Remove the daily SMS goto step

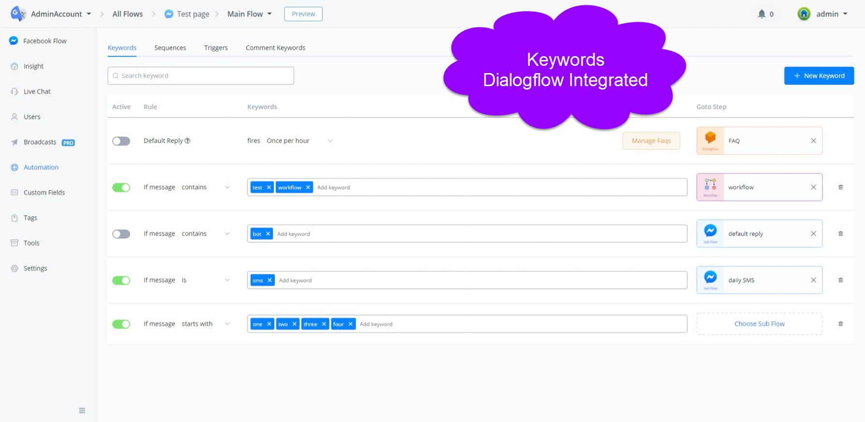813,280
